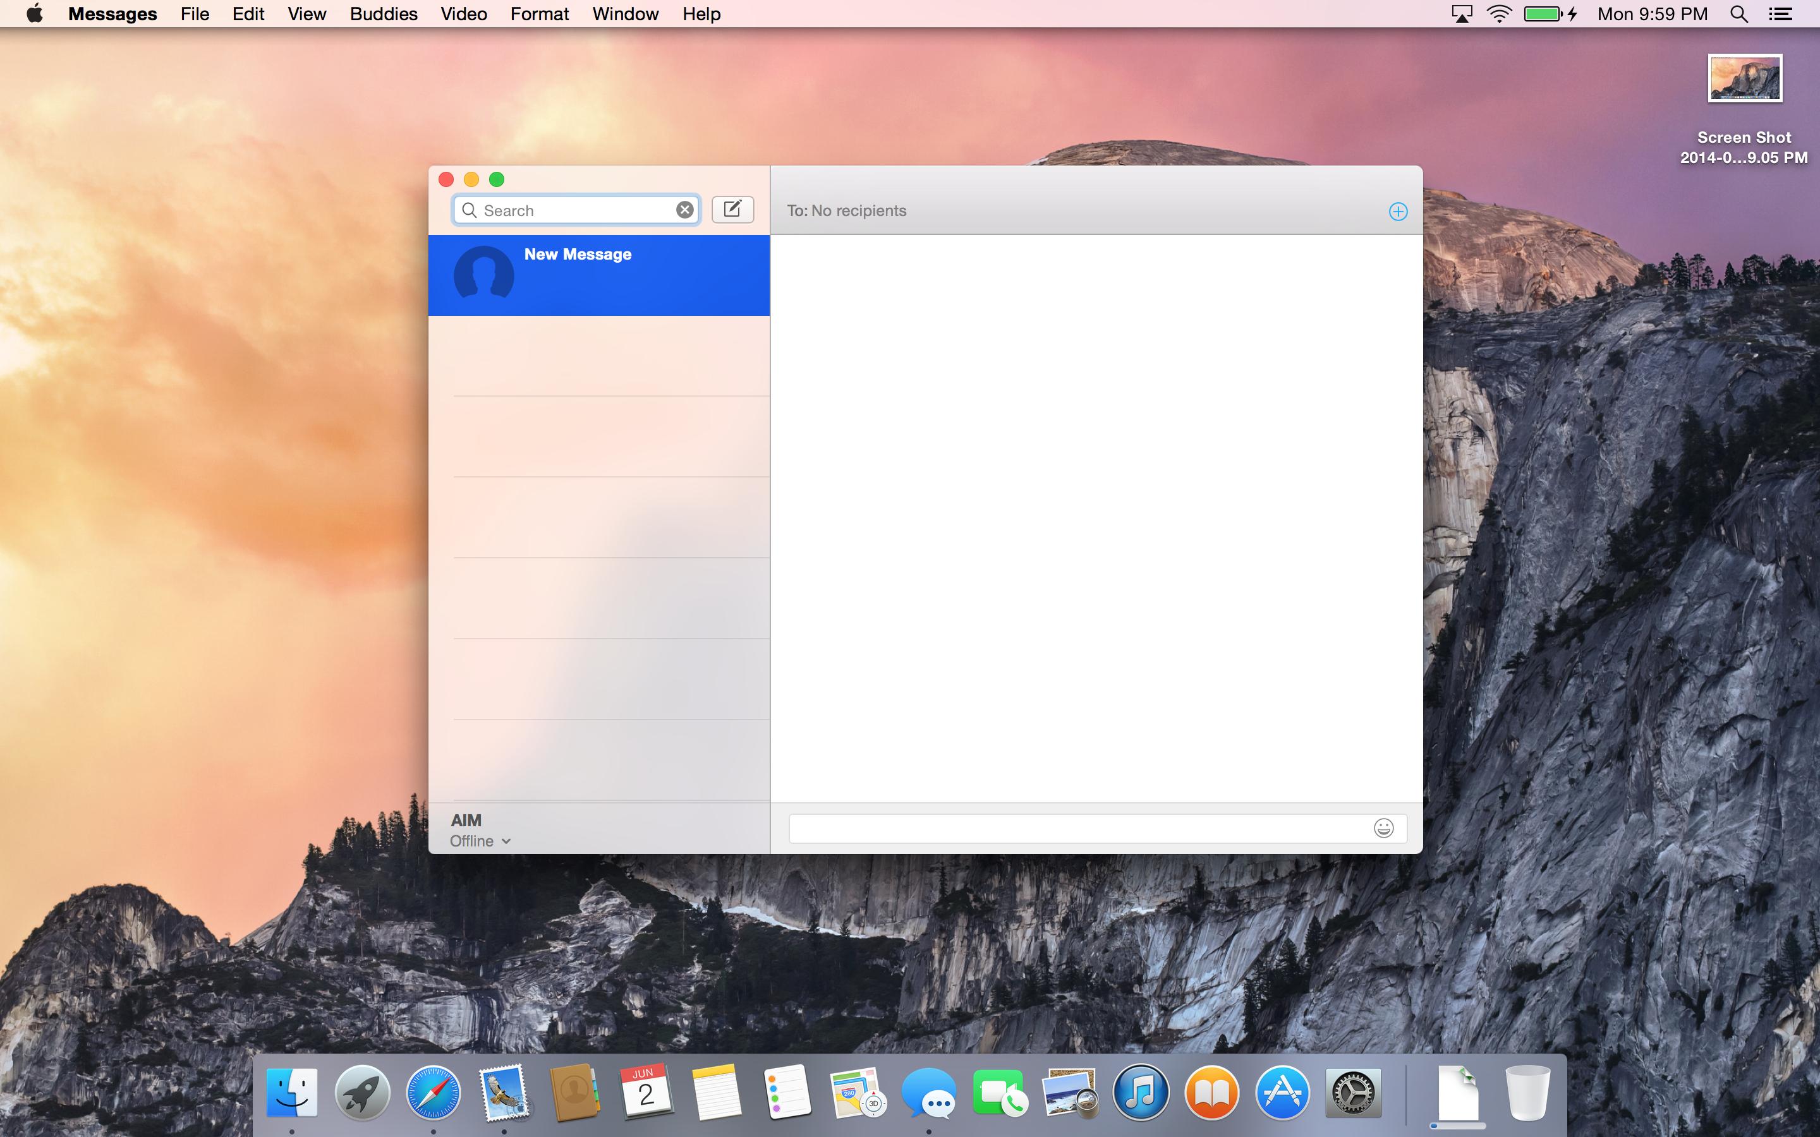Open the Format menu
This screenshot has width=1820, height=1137.
tap(539, 13)
